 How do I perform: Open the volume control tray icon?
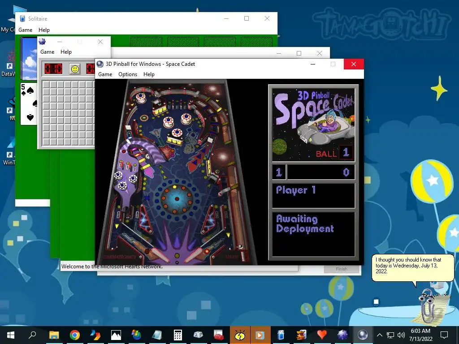[x=401, y=335]
